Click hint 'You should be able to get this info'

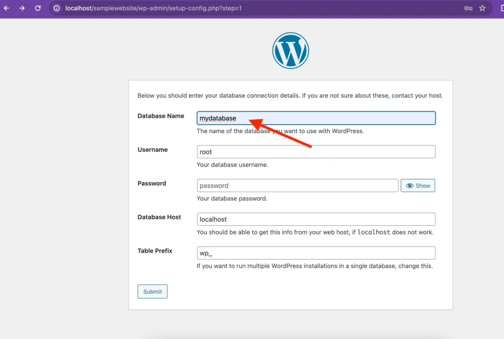[x=315, y=232]
